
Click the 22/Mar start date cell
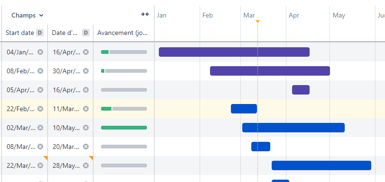tap(25, 165)
